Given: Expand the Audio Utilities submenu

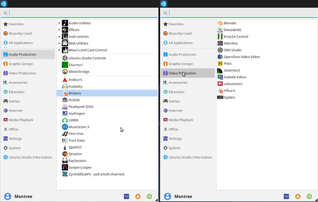Looking at the screenshot, I should pos(60,23).
